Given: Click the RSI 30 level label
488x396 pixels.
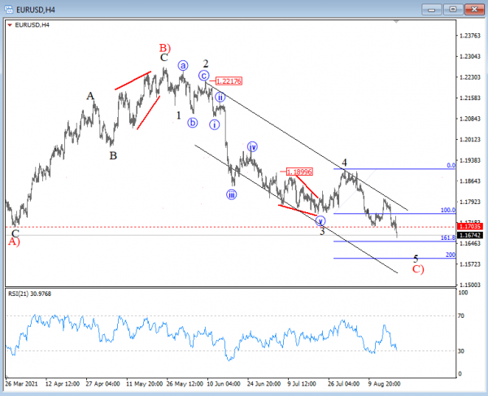Looking at the screenshot, I should (x=461, y=351).
